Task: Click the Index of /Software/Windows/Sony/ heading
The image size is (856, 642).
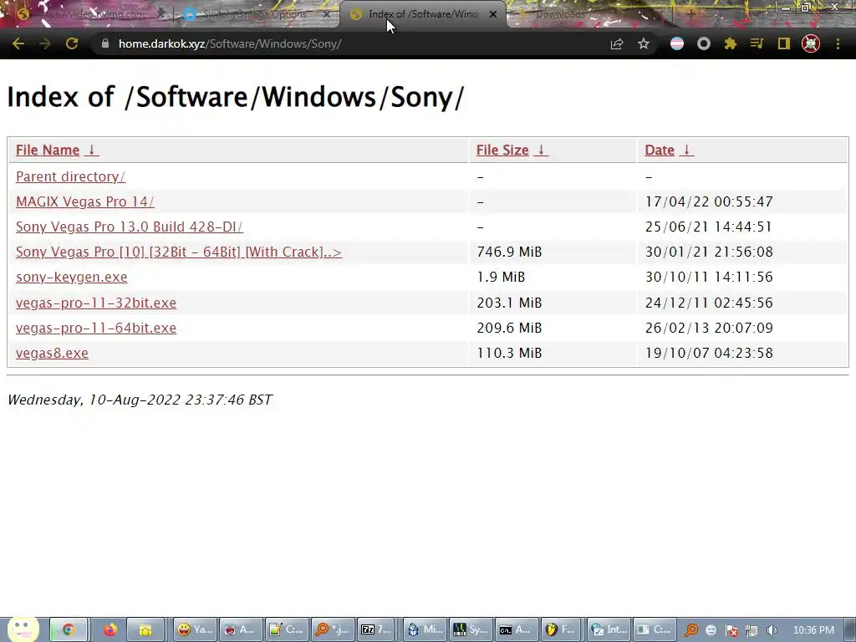Action: coord(235,97)
